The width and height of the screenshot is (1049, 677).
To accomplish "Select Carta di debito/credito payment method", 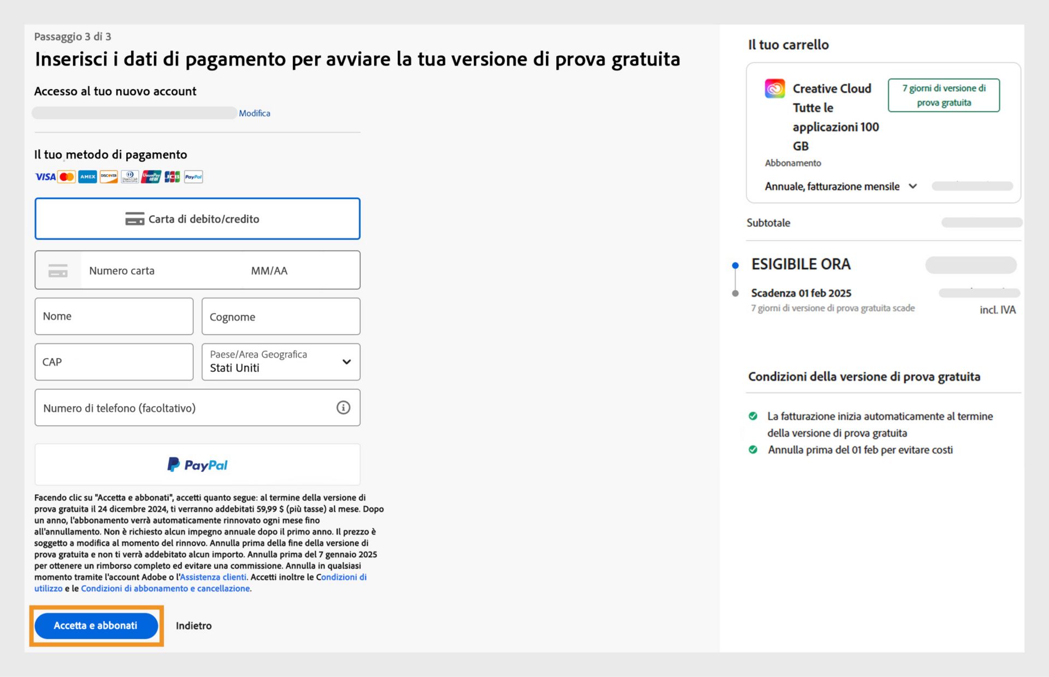I will [197, 219].
